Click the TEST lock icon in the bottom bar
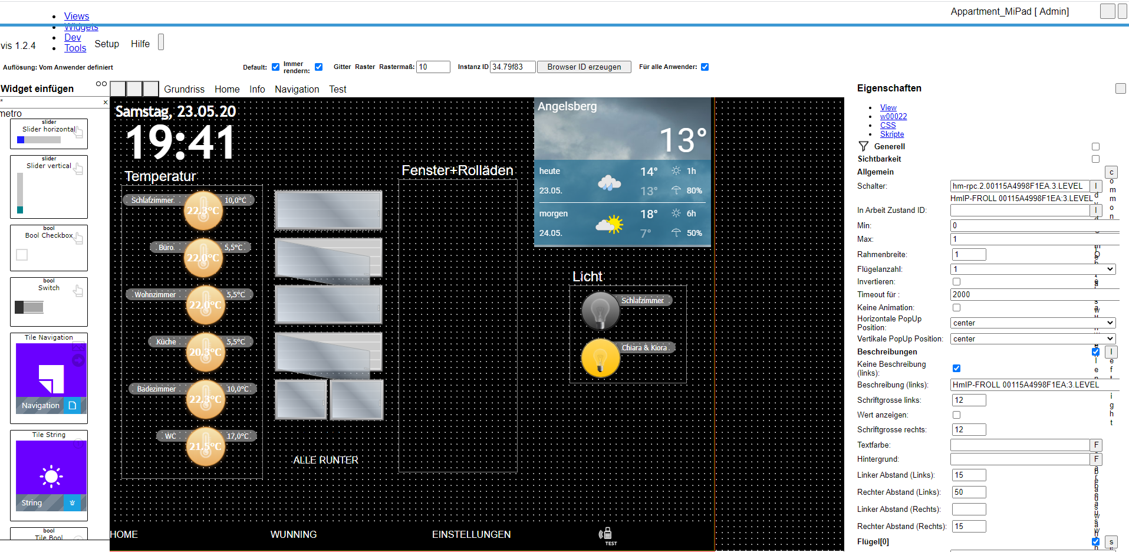Image resolution: width=1129 pixels, height=552 pixels. (607, 534)
